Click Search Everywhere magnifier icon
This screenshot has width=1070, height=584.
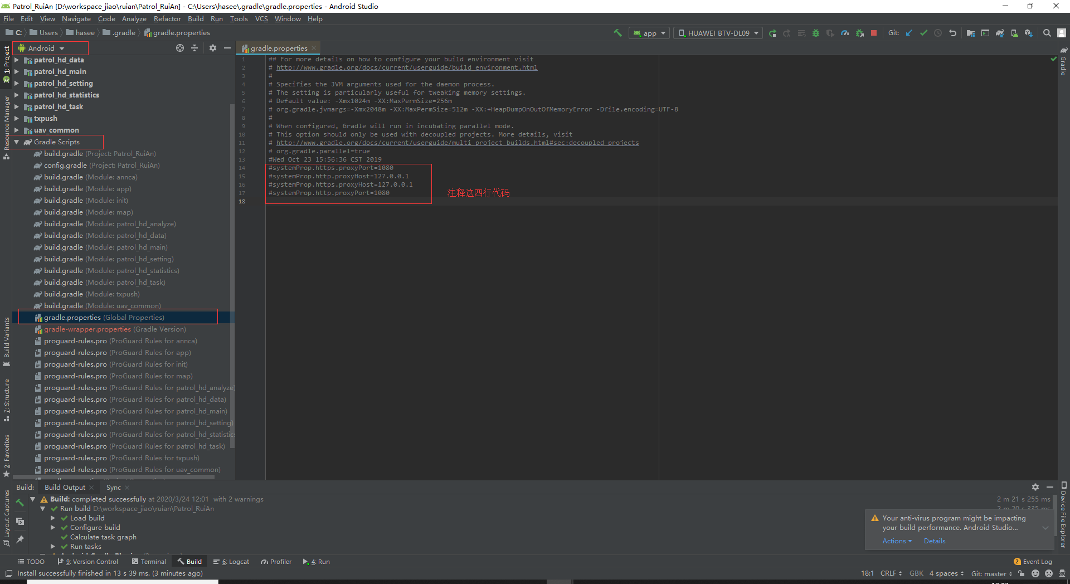[x=1047, y=33]
